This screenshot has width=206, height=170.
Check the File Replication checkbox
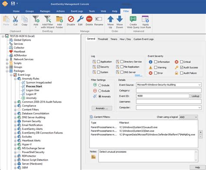click(x=122, y=67)
